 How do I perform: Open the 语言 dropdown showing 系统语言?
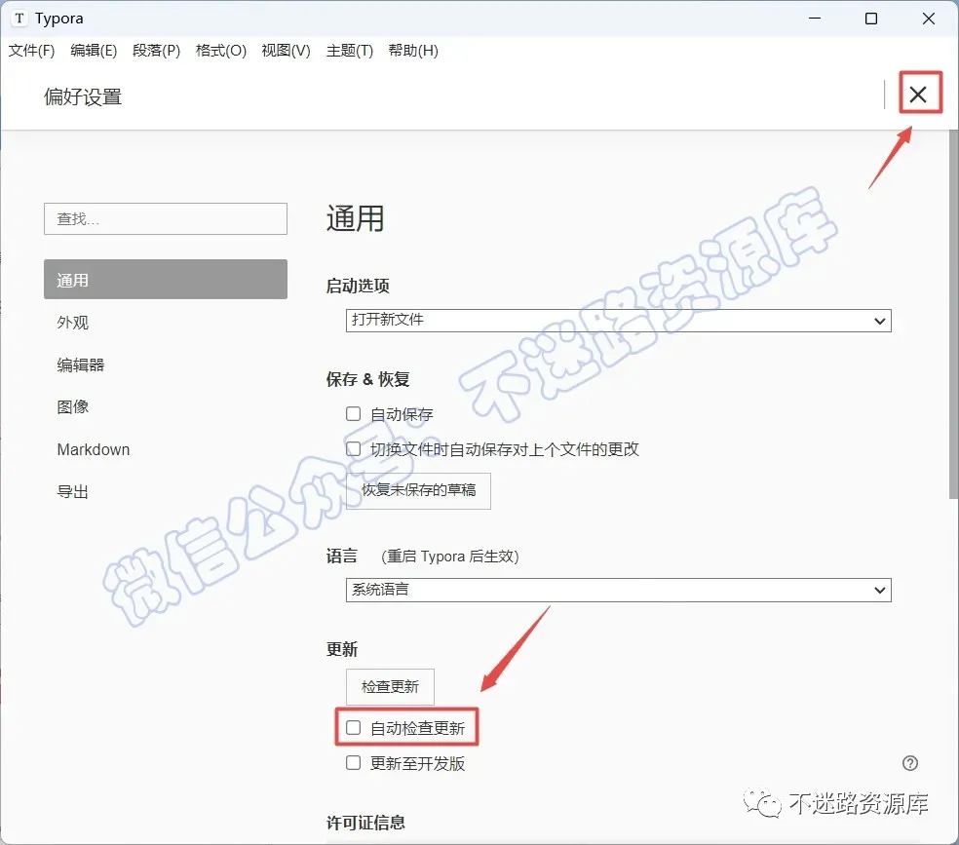click(618, 590)
